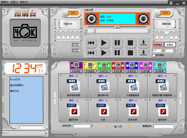Screen dimensions: 187x138
Task: Adjust the stepper next to aspect ratio
Action: pyautogui.click(x=174, y=50)
